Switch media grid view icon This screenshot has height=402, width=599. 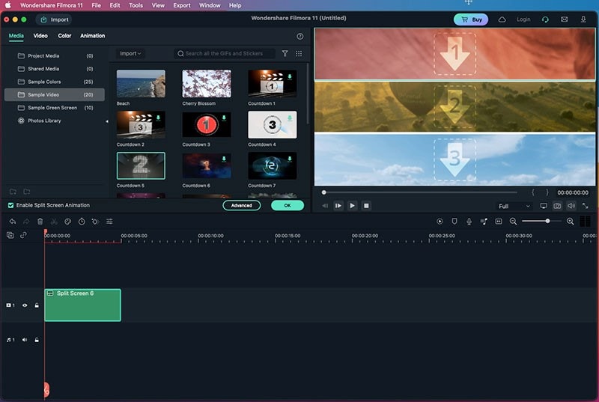(x=299, y=53)
